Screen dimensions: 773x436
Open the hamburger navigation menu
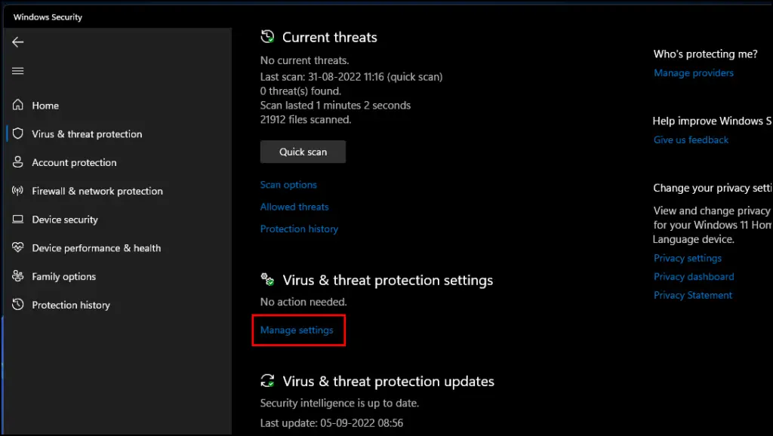click(18, 71)
